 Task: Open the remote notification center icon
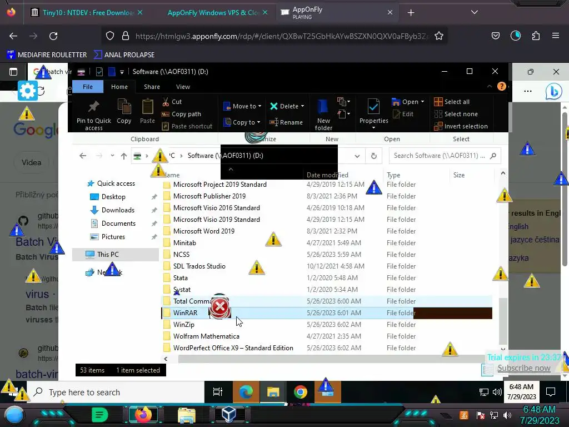click(551, 392)
